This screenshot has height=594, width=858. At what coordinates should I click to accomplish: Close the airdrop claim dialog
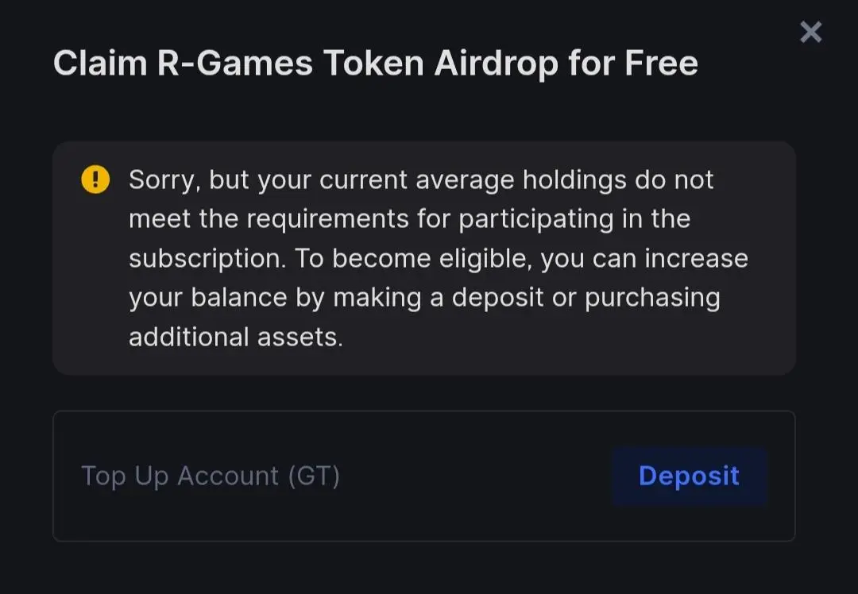tap(810, 33)
